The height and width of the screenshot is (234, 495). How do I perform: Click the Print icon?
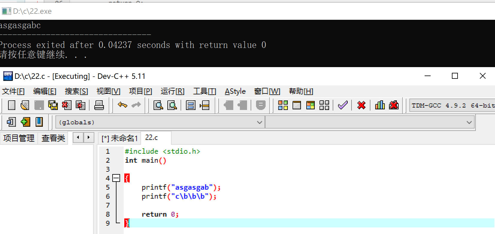pos(99,105)
